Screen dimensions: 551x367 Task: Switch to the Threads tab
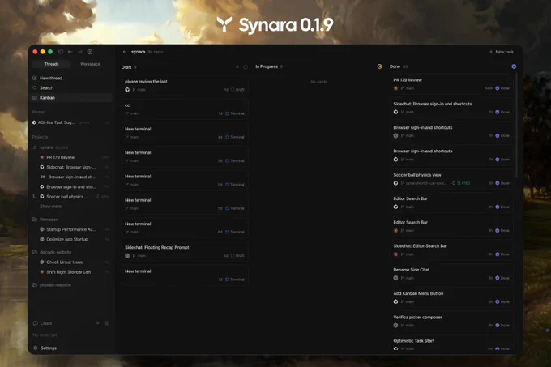51,64
